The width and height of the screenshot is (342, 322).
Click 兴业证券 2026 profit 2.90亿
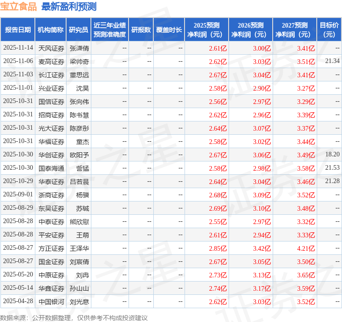pos(262,88)
